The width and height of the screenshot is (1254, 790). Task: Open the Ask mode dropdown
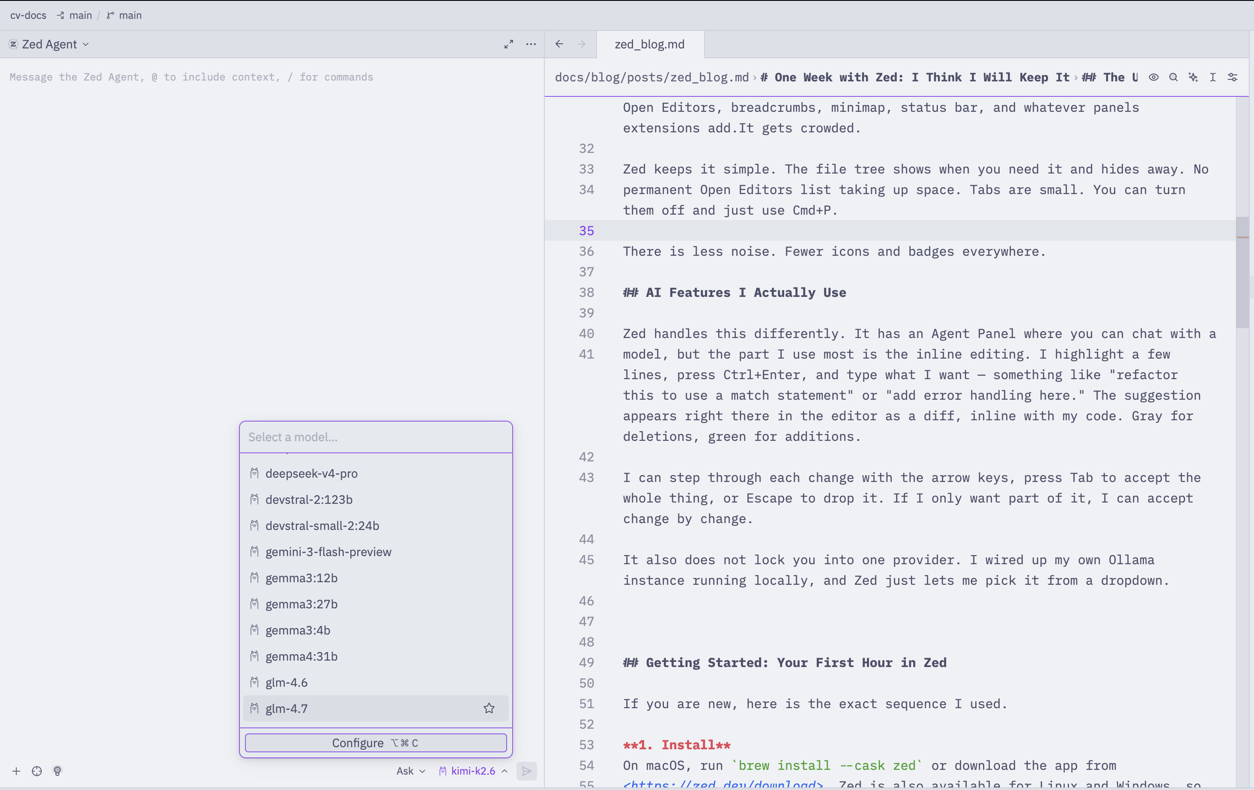click(411, 771)
